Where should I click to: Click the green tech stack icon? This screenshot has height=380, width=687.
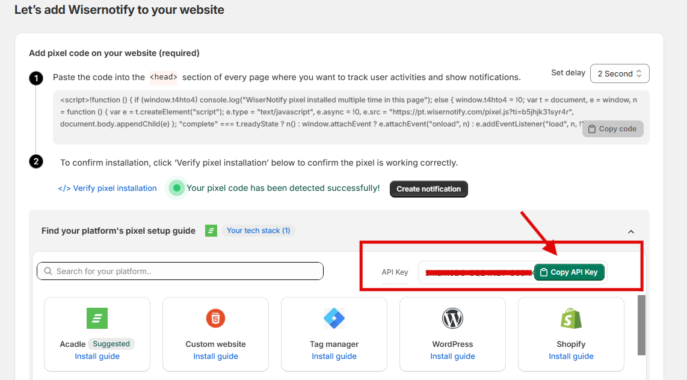[x=211, y=231]
